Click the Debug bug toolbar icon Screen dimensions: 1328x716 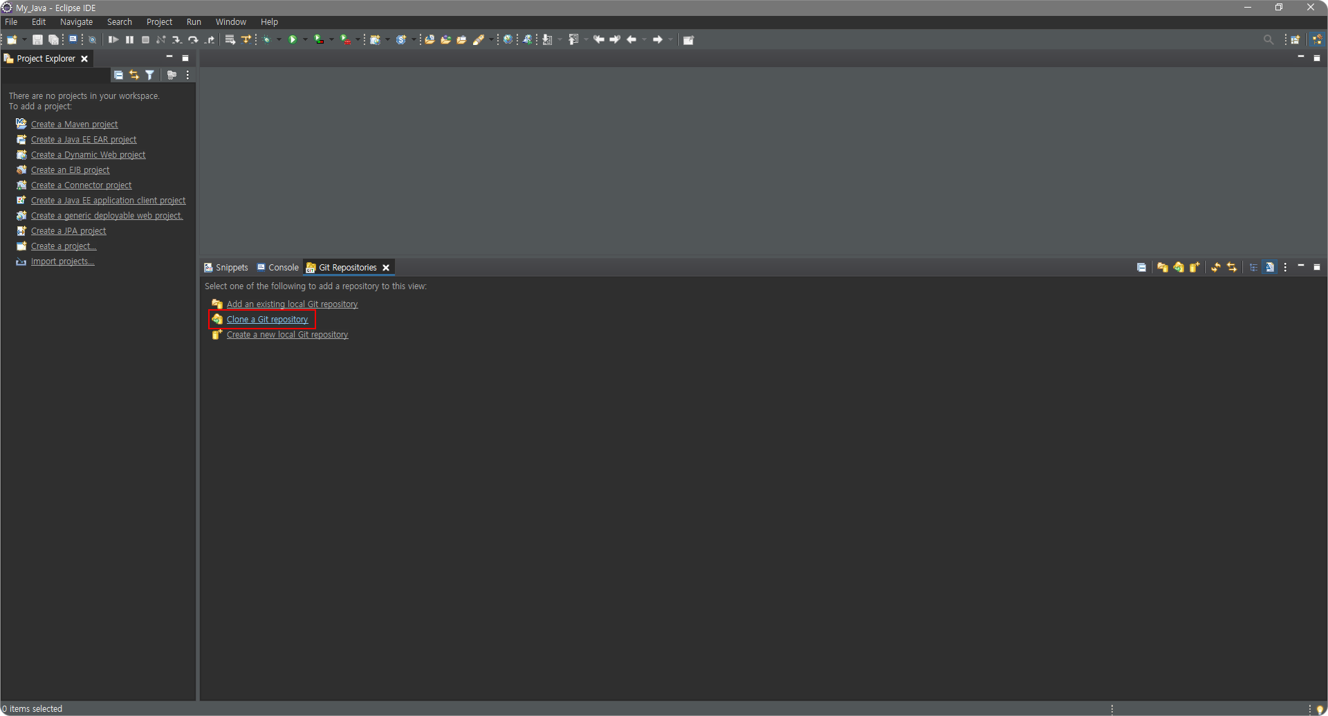pos(266,39)
